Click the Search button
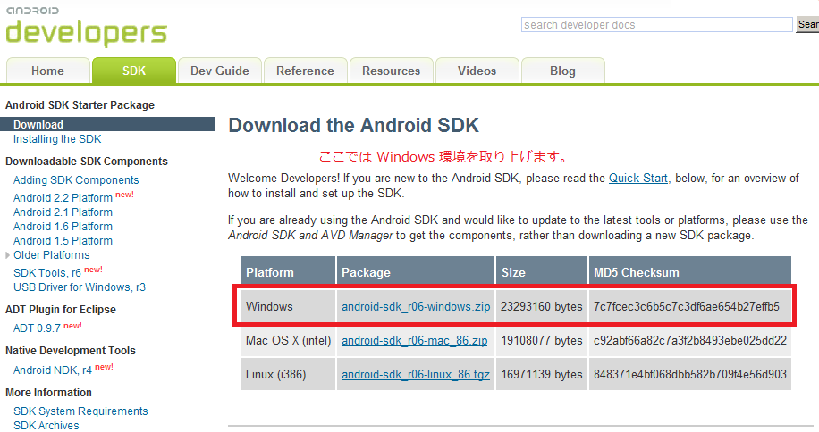Viewport: 819px width, 432px height. 807,24
